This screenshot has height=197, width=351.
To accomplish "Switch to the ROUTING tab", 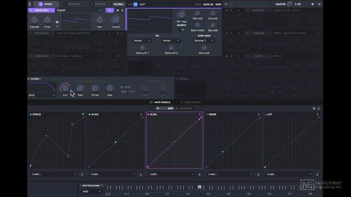I will click(x=72, y=4).
